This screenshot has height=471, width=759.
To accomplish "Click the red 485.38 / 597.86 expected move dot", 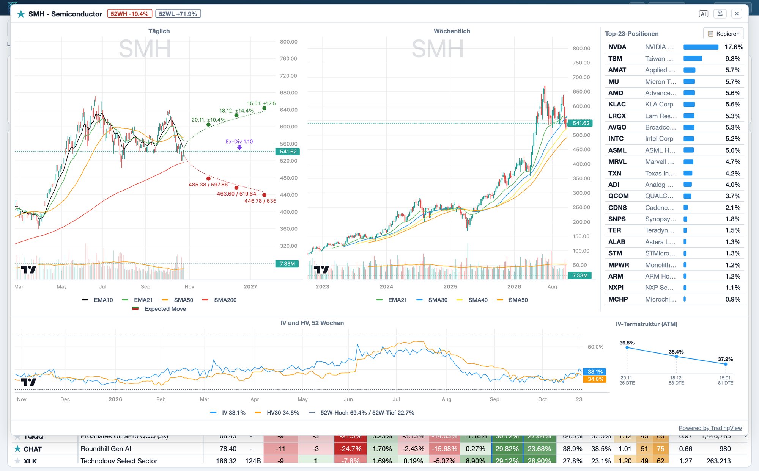I will (x=208, y=178).
